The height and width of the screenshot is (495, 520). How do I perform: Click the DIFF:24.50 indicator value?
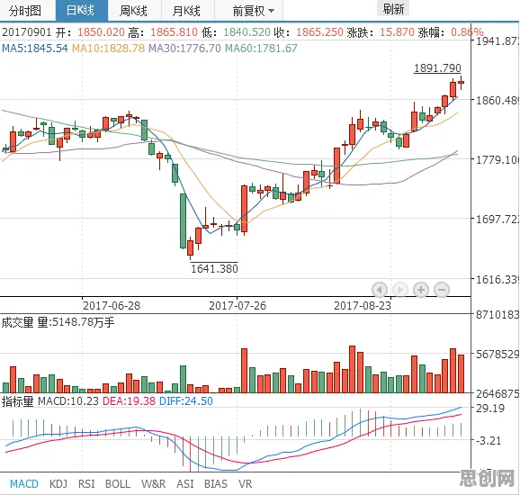(x=186, y=401)
